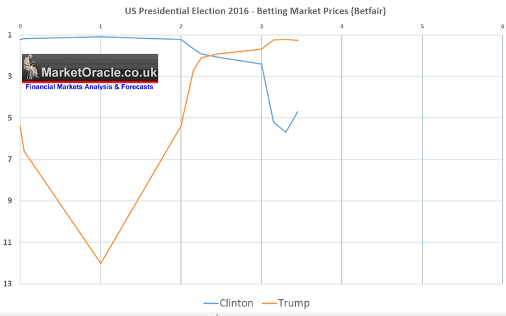This screenshot has width=506, height=316.
Task: Click the y-axis label 11
Action: (10, 242)
